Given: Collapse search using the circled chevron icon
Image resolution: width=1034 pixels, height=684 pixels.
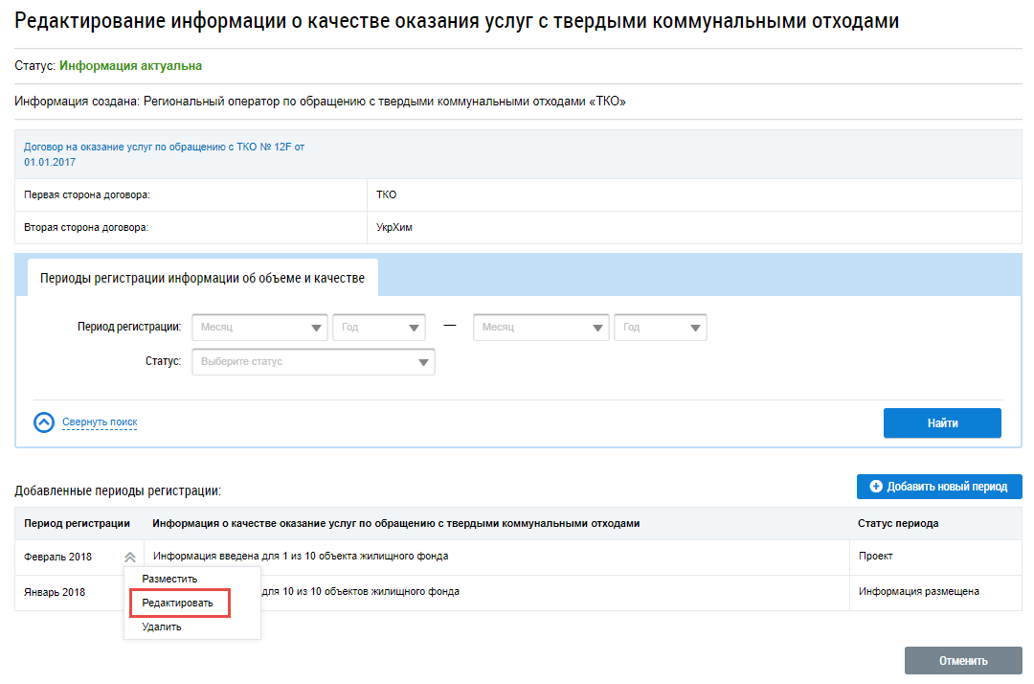Looking at the screenshot, I should point(44,422).
